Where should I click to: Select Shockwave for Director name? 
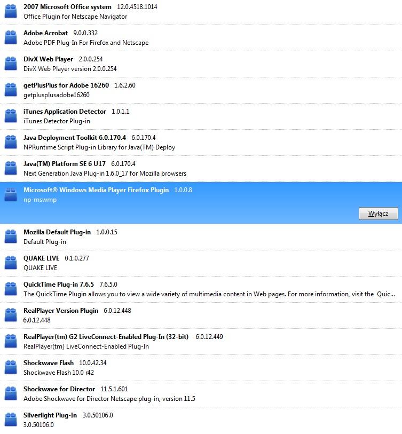pyautogui.click(x=59, y=389)
